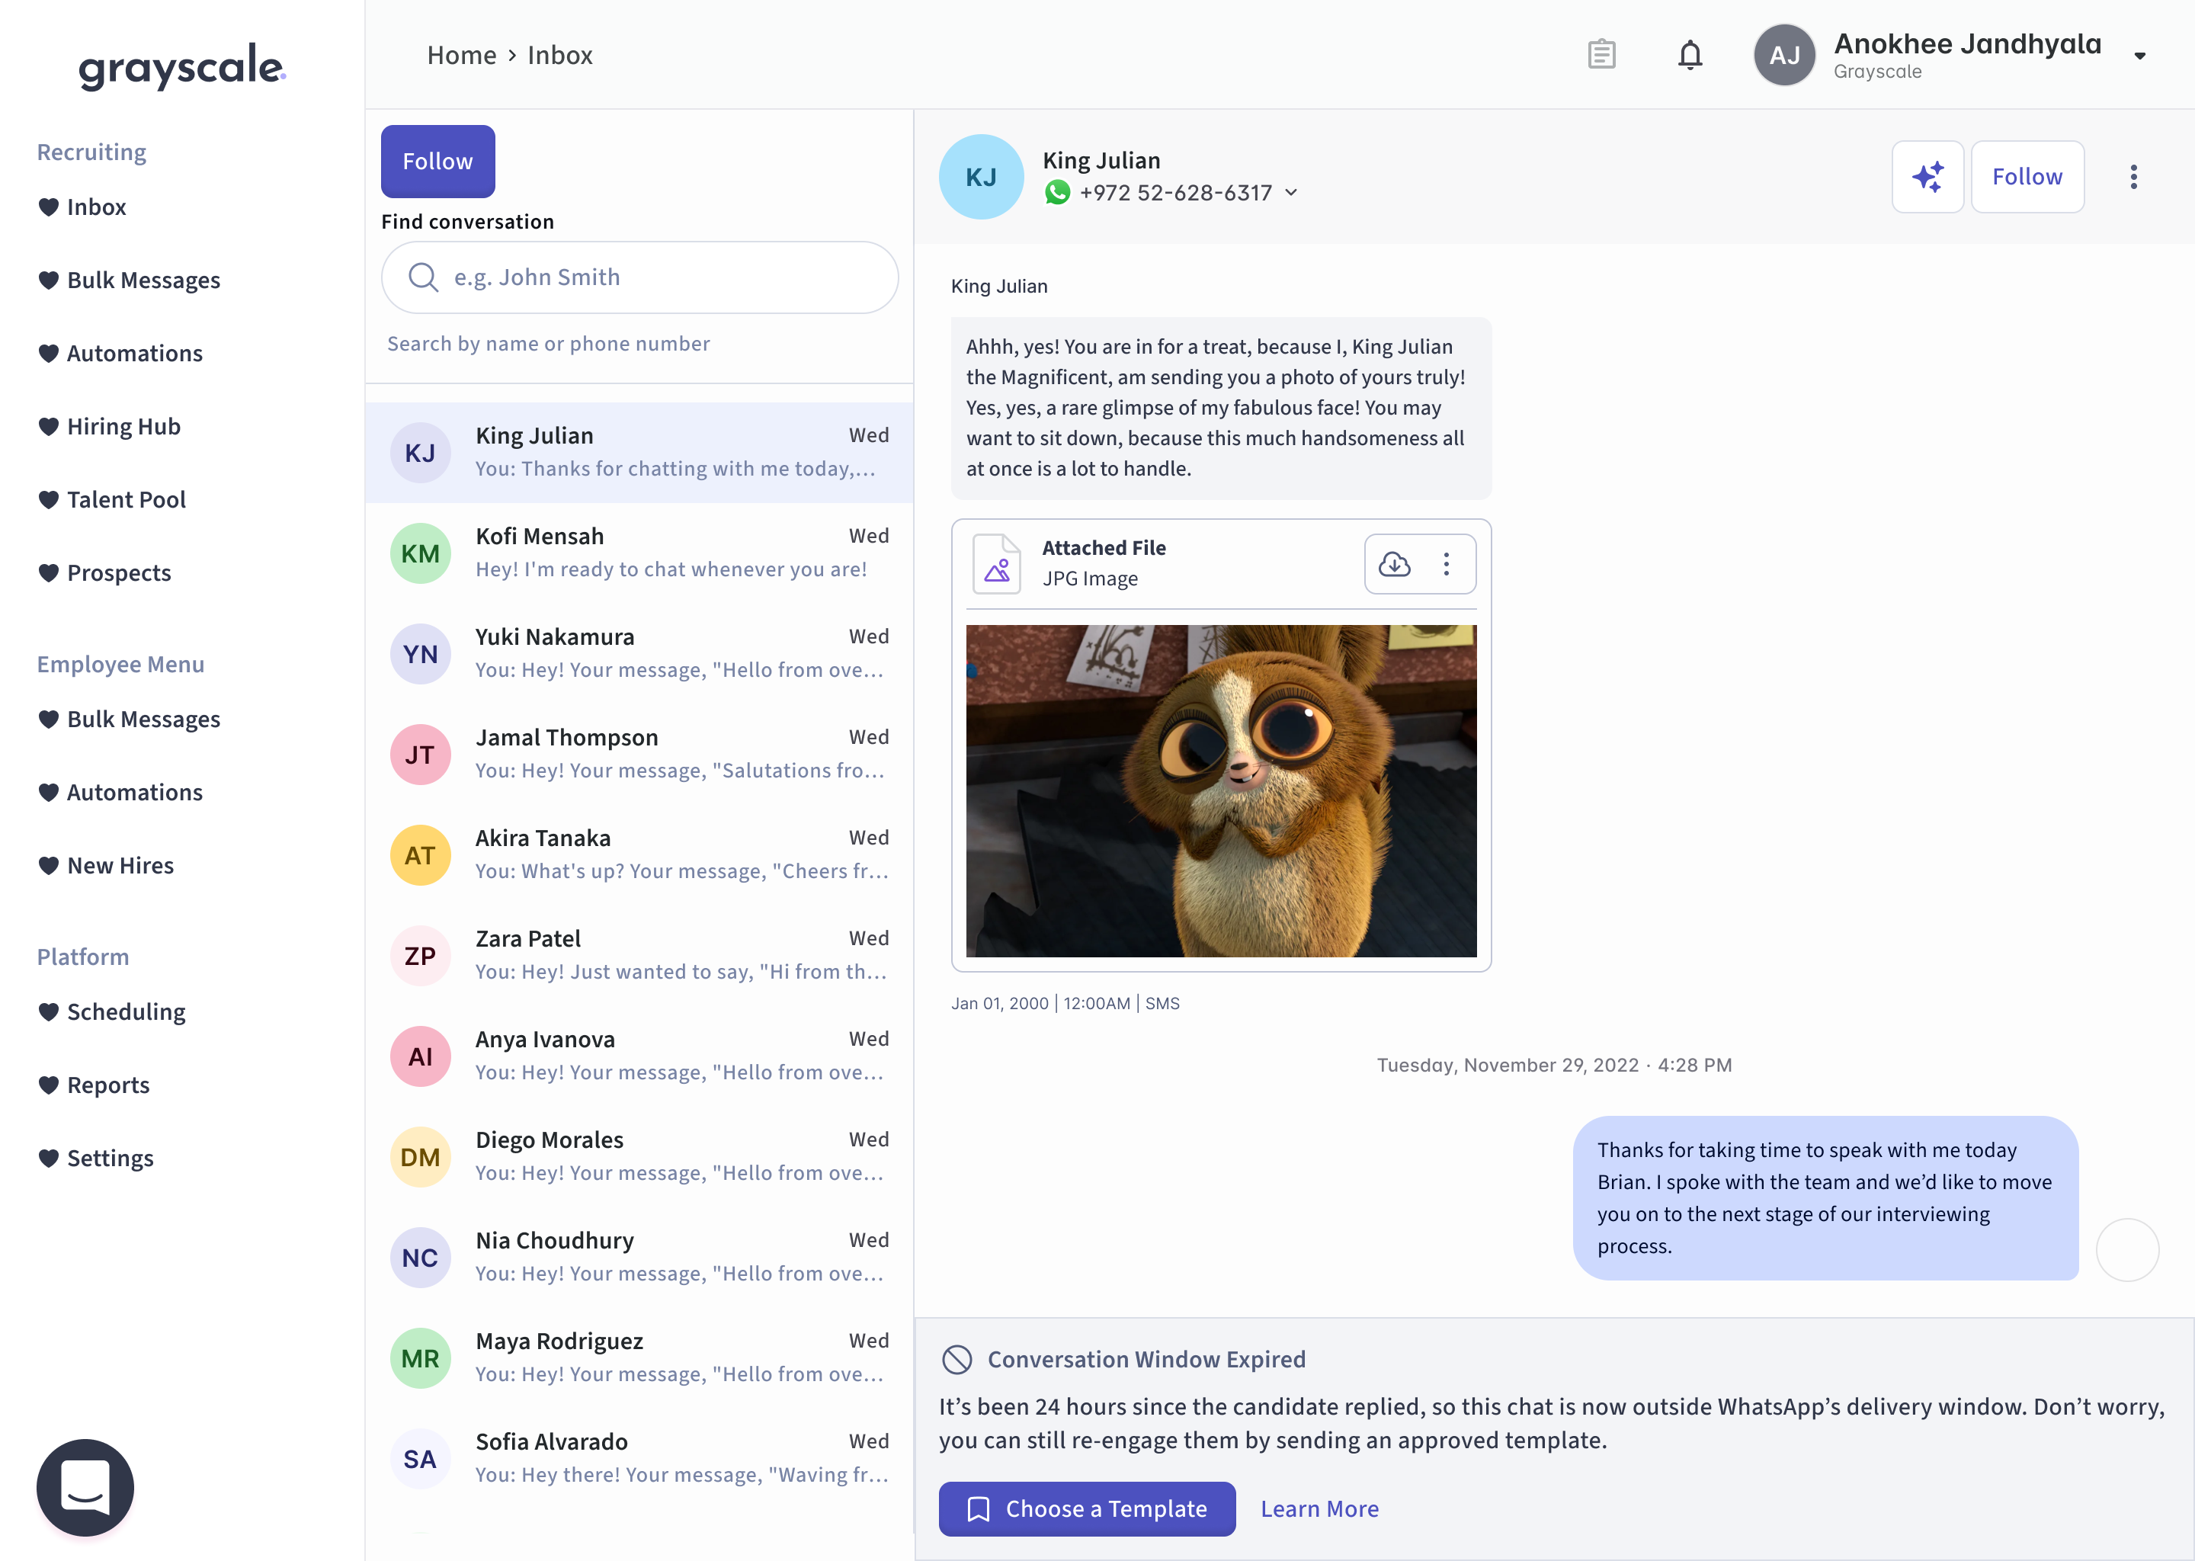Open Inbox in the Recruiting menu

pyautogui.click(x=82, y=207)
